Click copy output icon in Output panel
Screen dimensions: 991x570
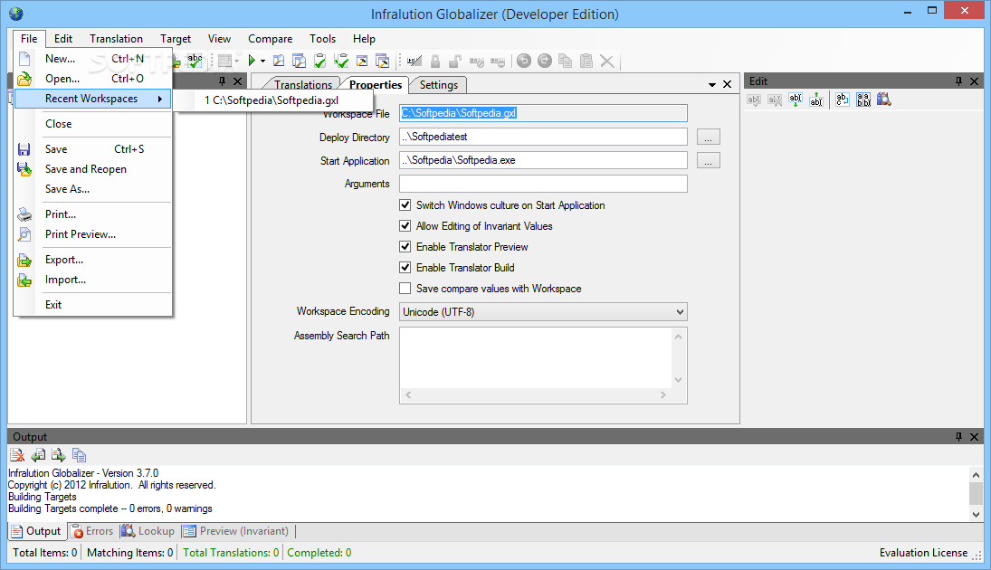(79, 455)
